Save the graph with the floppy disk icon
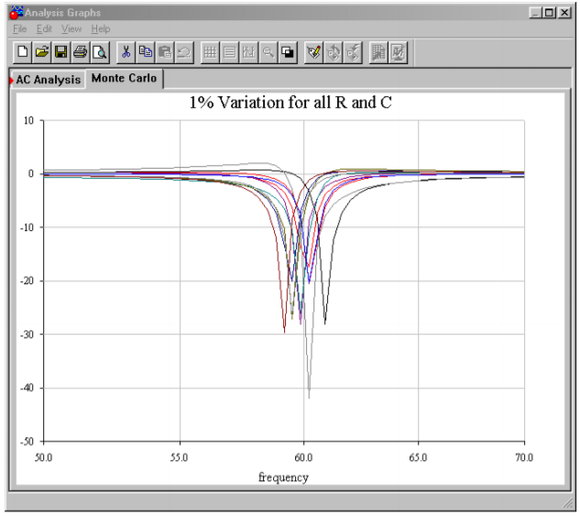This screenshot has height=516, width=580. [x=60, y=52]
